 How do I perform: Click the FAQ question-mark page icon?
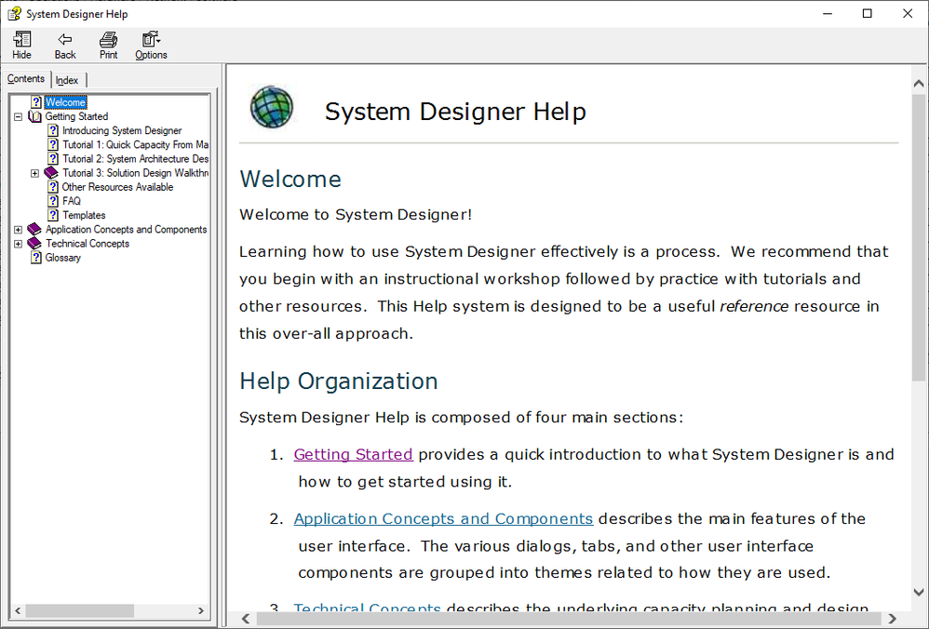point(53,201)
